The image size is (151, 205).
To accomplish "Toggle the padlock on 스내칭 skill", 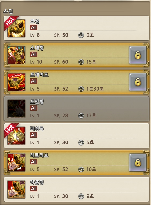I will pos(138,55).
